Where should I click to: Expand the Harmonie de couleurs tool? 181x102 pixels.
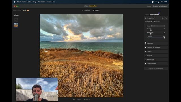click(x=156, y=47)
